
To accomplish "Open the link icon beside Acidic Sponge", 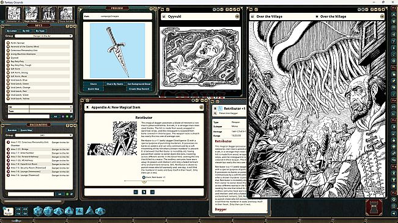I will pos(8,43).
